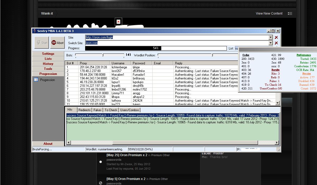Screen dimensions: 317x185
Task: Click the topic dot icon beside May 25 thread
Action: pyautogui.click(x=100, y=162)
